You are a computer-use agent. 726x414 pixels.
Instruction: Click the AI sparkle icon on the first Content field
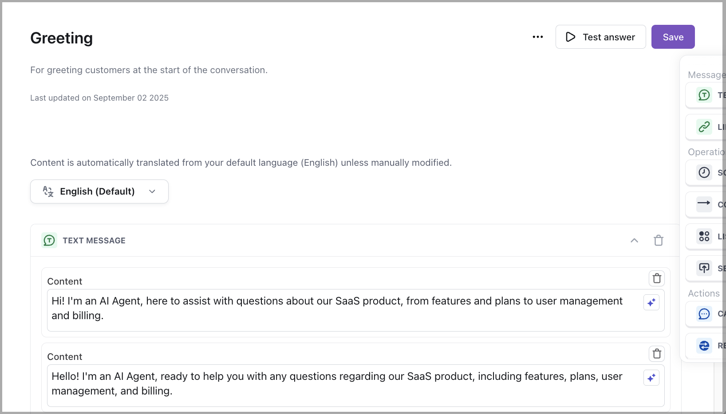point(651,302)
